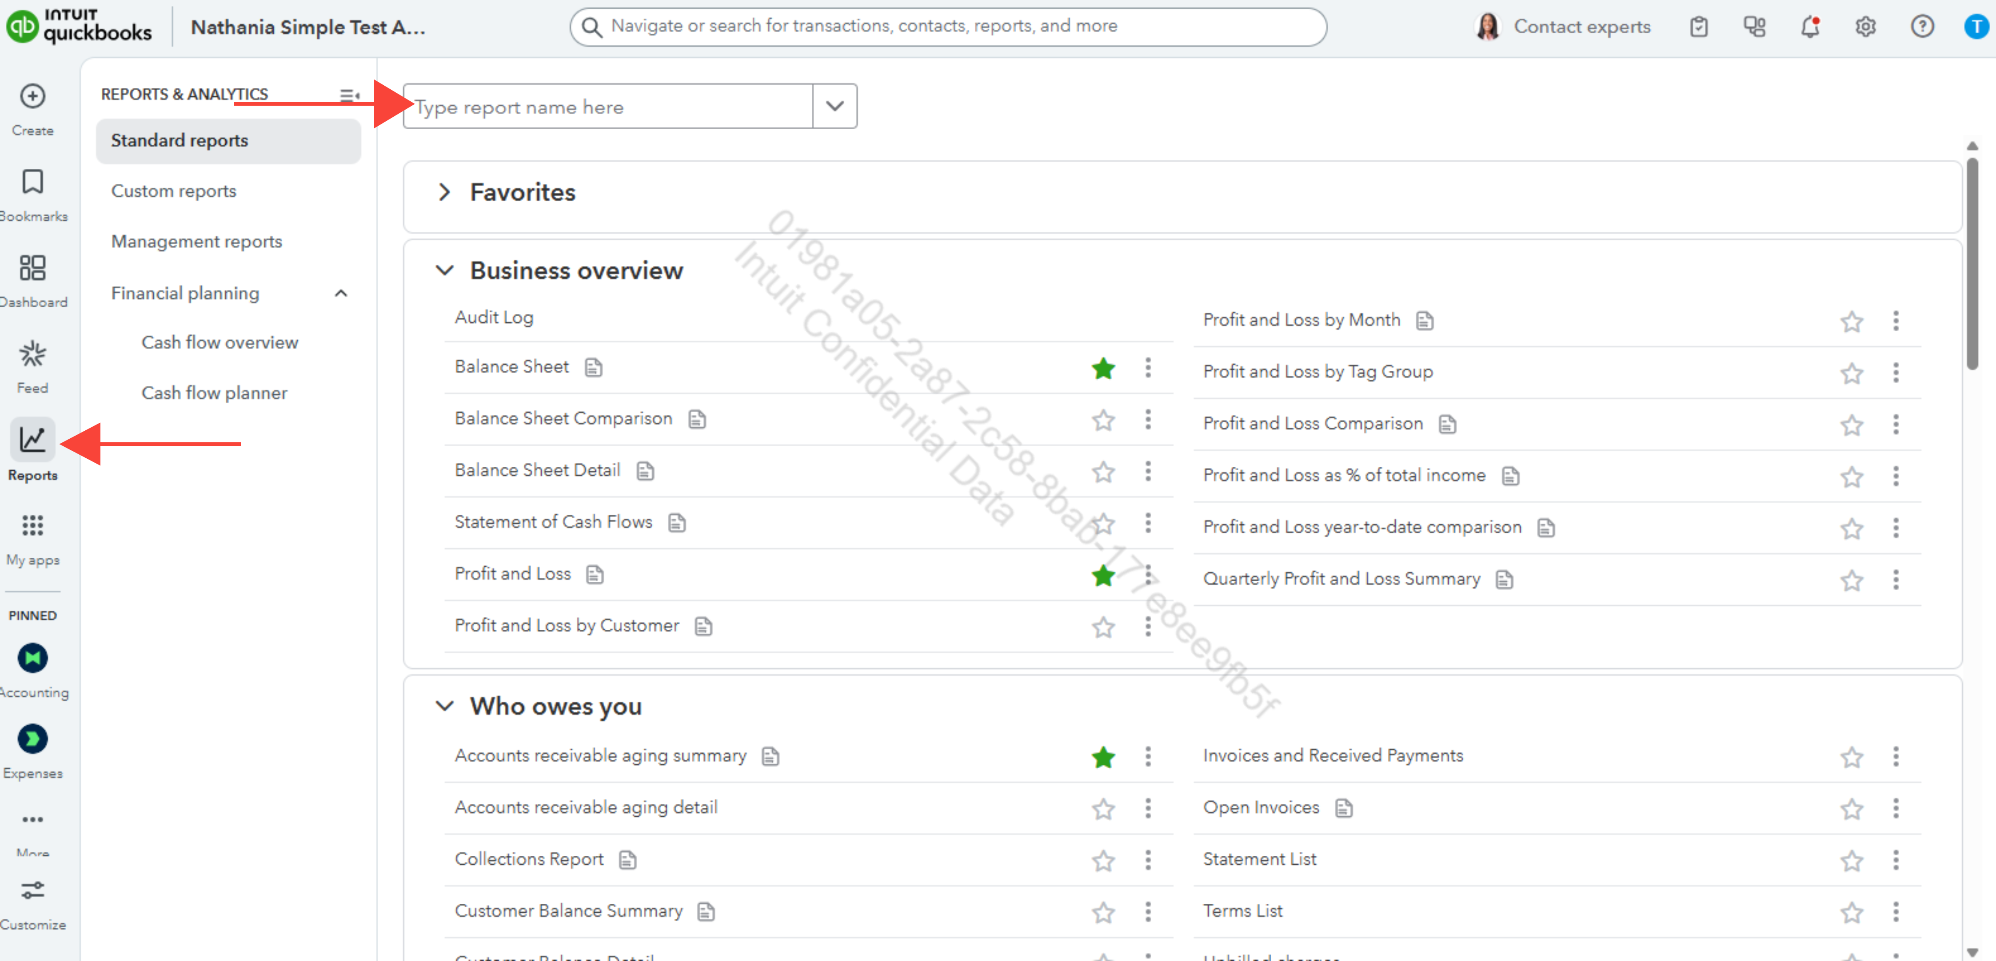Favorite Profit and Loss Comparison star
1996x961 pixels.
pyautogui.click(x=1852, y=425)
